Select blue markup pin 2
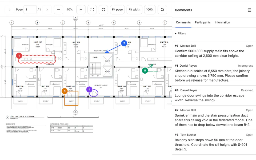 [x=124, y=43]
